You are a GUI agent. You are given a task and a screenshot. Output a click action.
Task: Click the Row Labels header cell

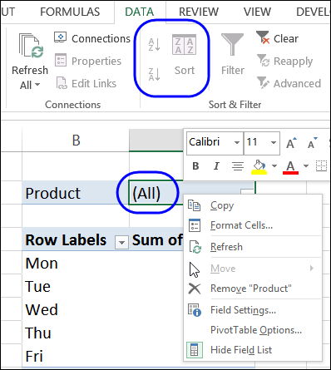click(76, 239)
